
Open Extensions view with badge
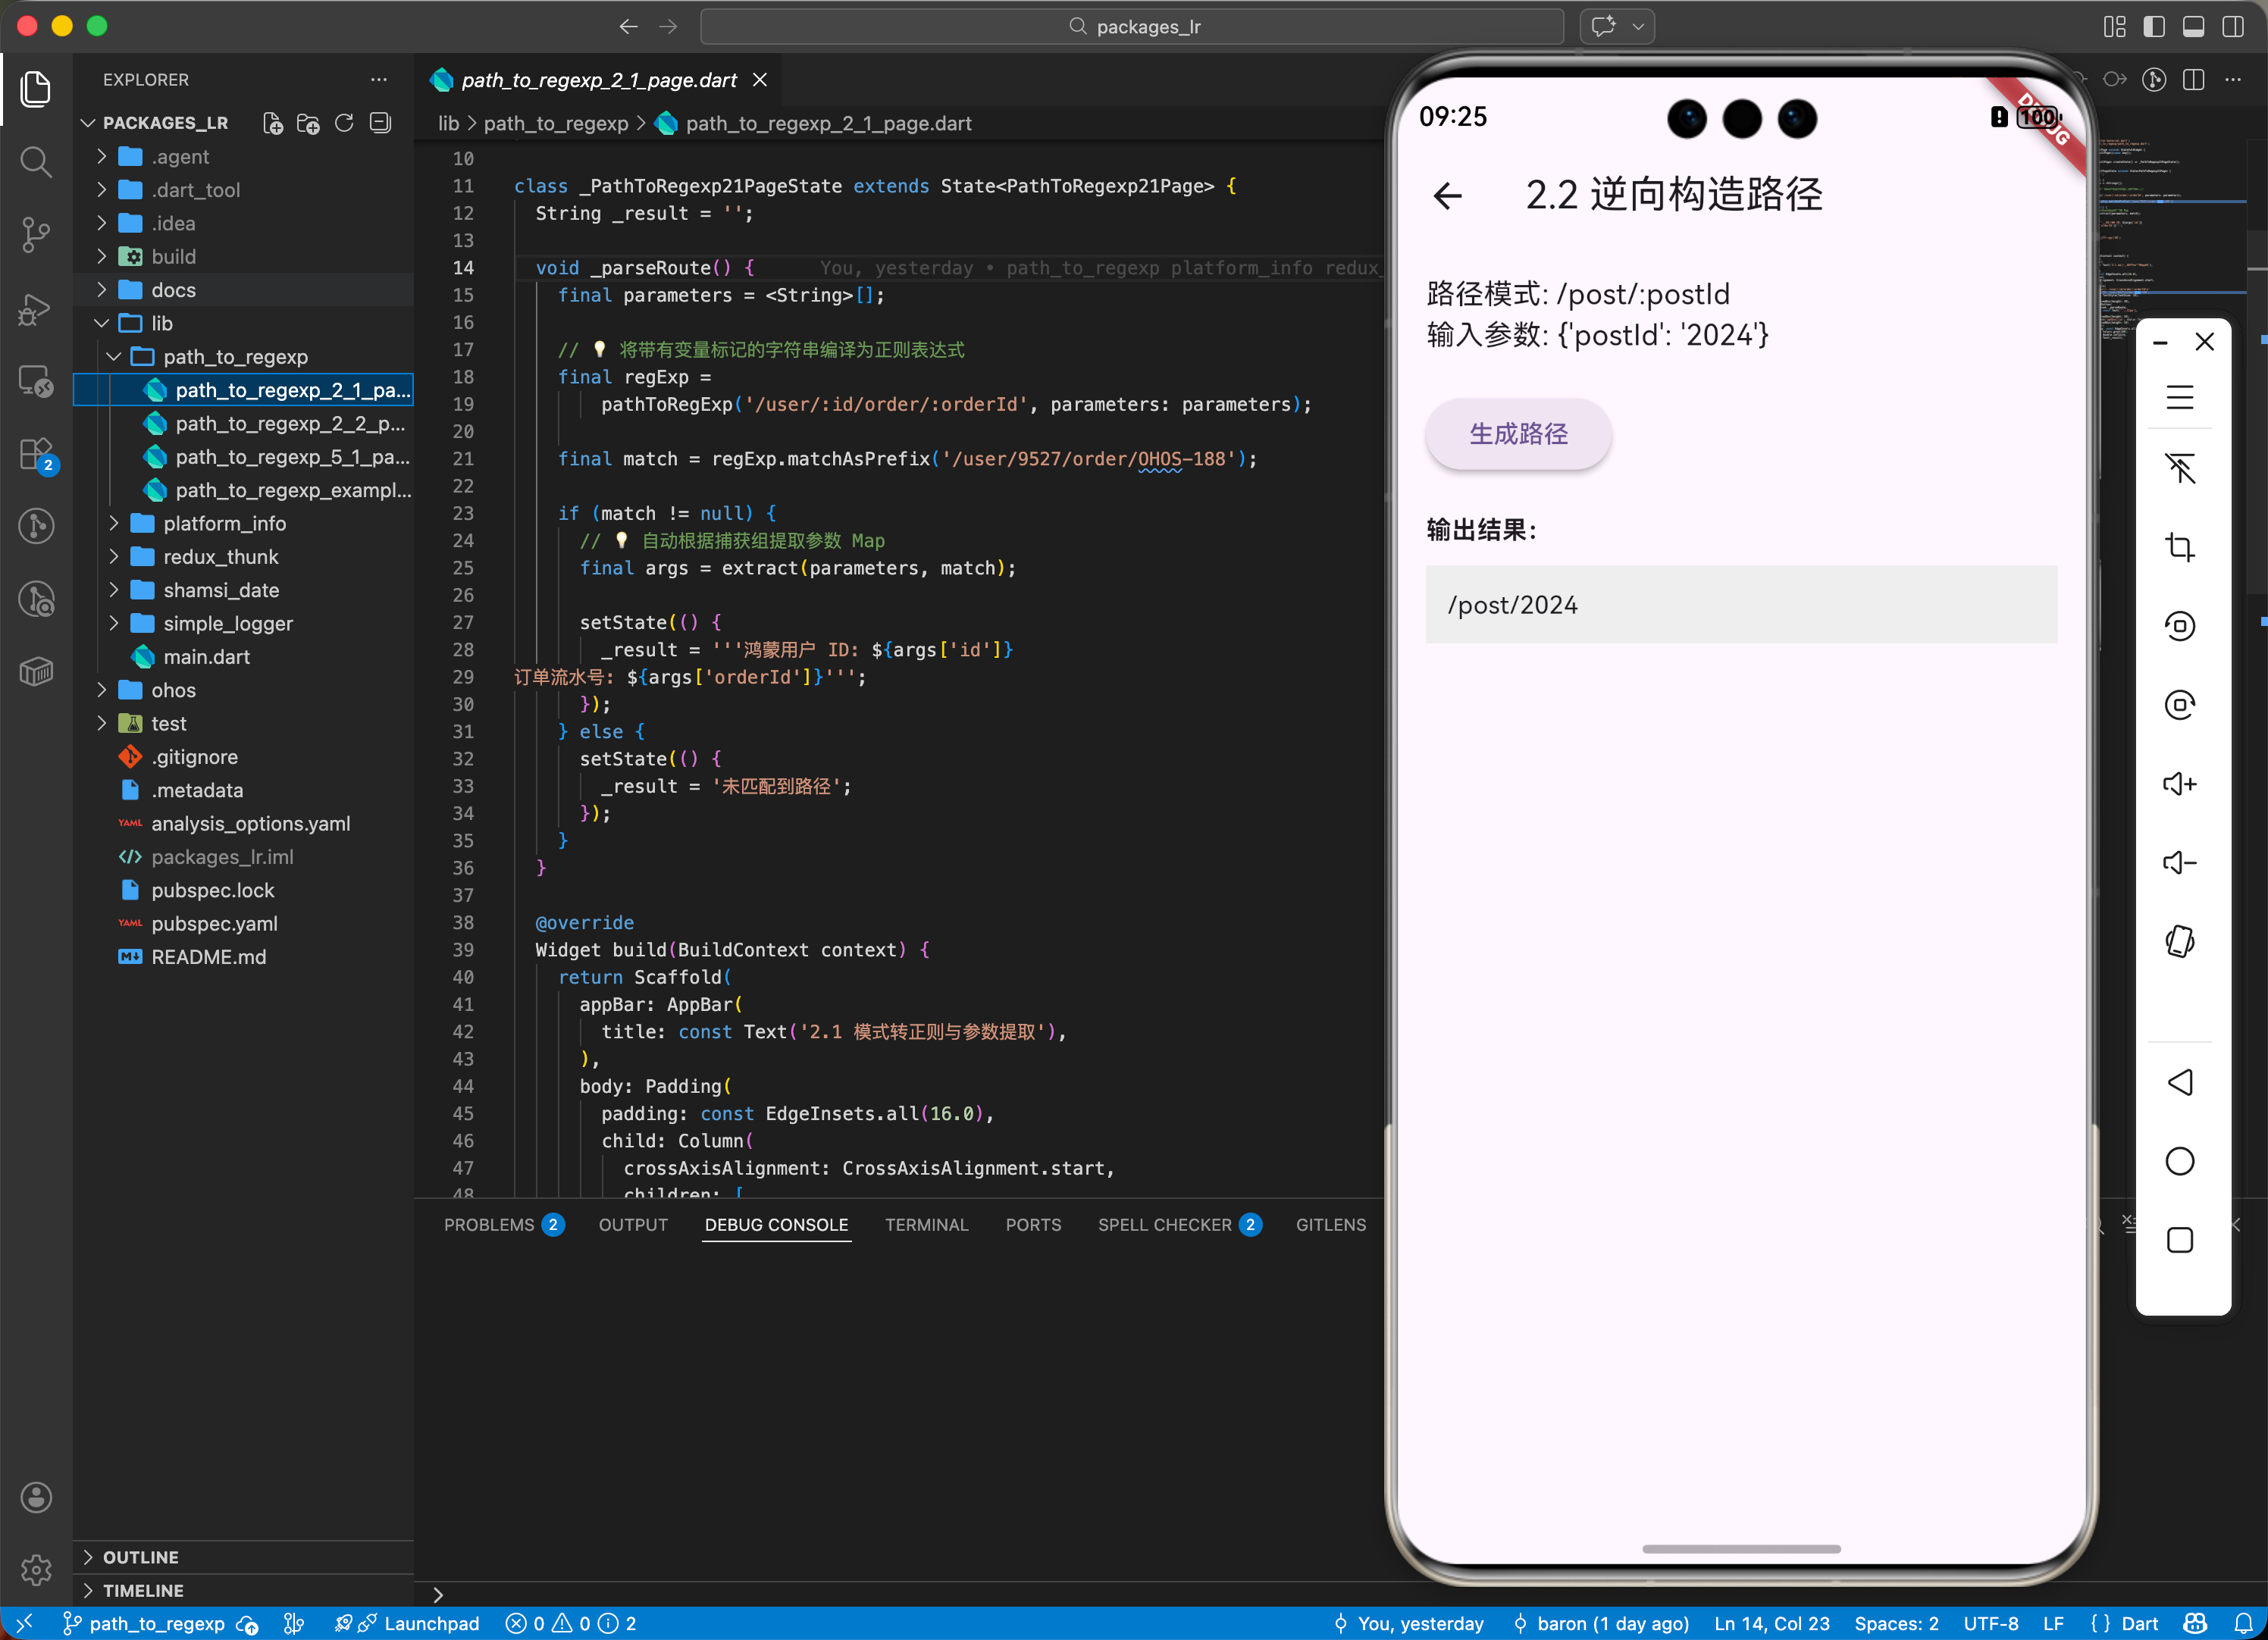36,455
